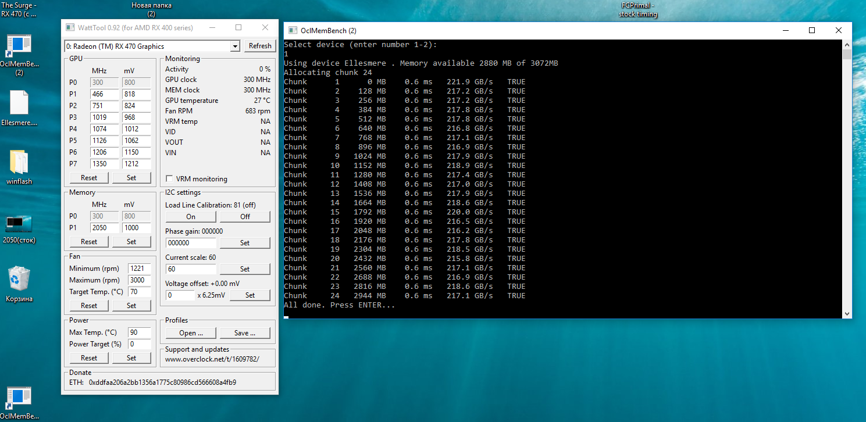
Task: Click the GPU P3 mV field showing 968
Action: tap(136, 117)
